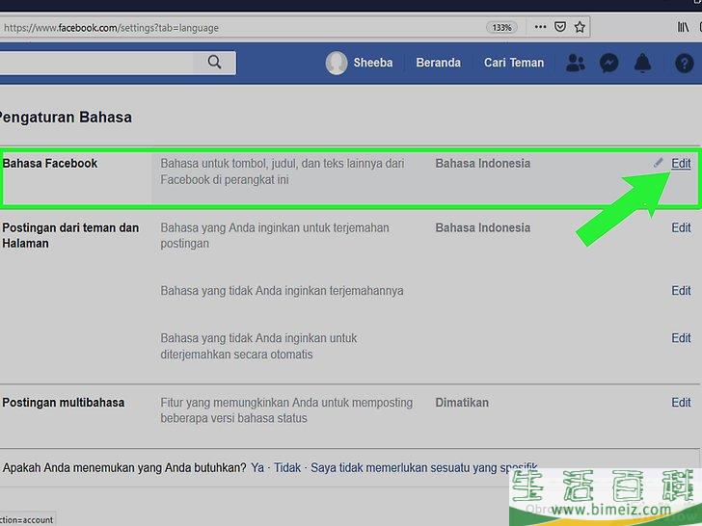Click the pencil icon beside Bahasa Facebook
This screenshot has width=702, height=526.
tap(658, 163)
